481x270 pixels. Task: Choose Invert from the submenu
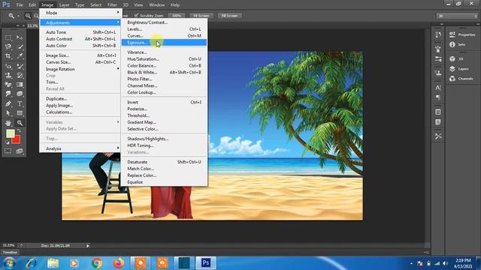pos(164,102)
